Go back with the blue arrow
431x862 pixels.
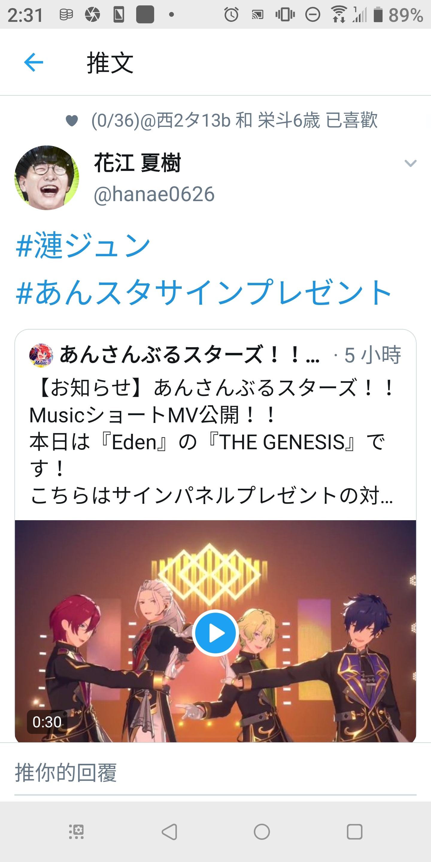point(34,62)
